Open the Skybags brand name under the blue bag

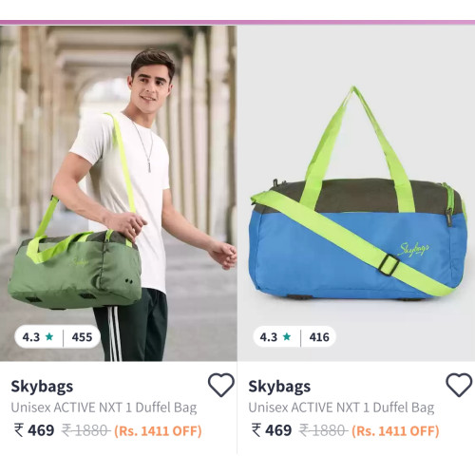click(x=279, y=387)
